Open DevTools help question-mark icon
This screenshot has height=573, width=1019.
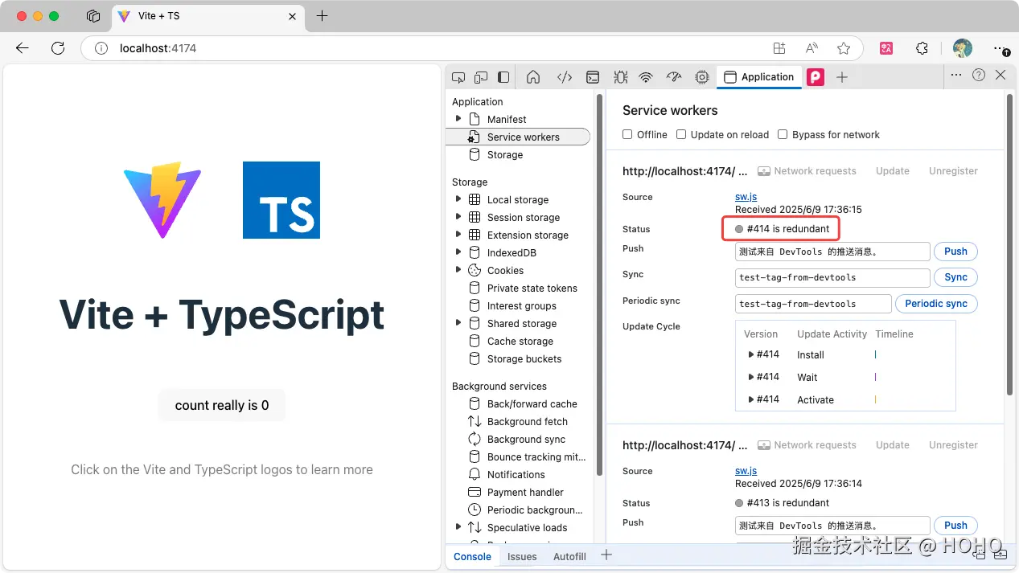pyautogui.click(x=979, y=75)
